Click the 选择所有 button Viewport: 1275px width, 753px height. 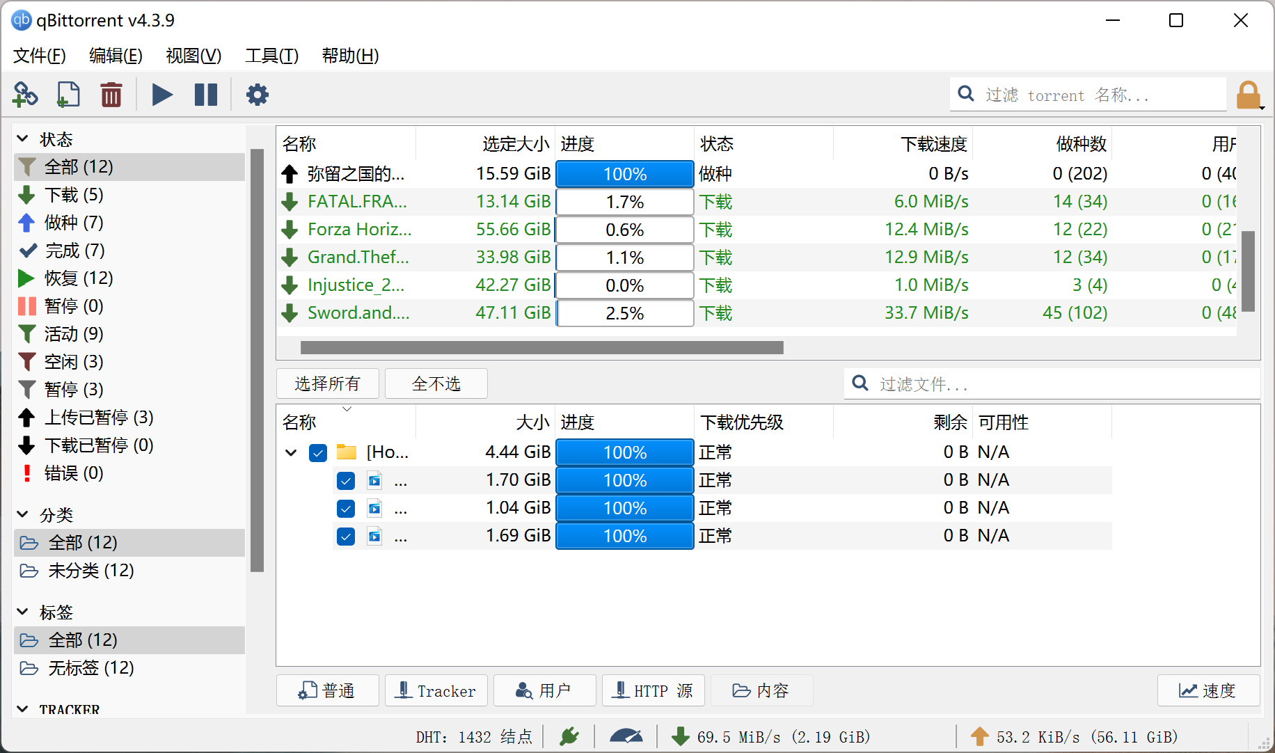point(328,383)
